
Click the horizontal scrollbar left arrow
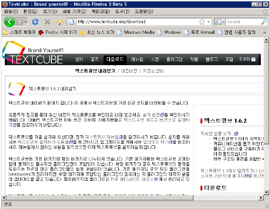coord(4,197)
